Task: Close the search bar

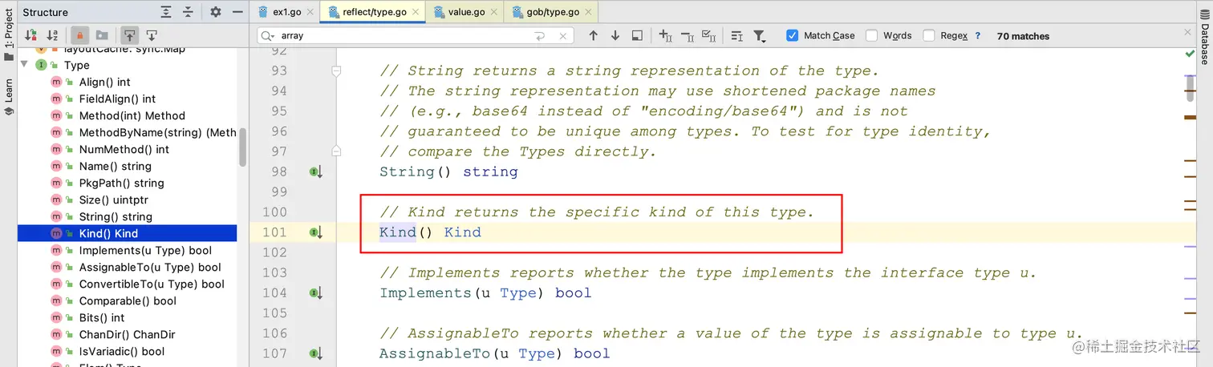Action: coord(1189,32)
